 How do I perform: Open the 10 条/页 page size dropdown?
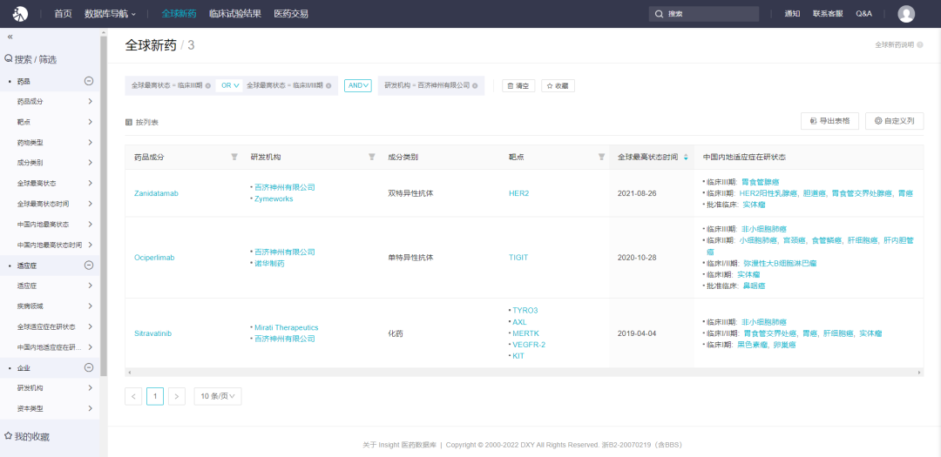tap(217, 396)
